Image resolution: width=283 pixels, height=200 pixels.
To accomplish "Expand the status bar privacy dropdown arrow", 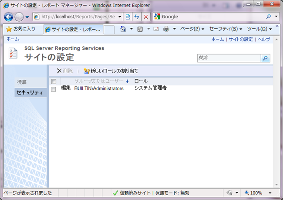I will 237,193.
